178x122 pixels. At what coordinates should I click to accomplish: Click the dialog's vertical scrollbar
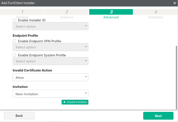[176, 78]
